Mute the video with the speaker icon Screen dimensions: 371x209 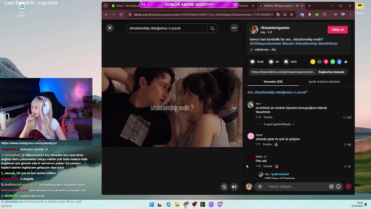(234, 187)
